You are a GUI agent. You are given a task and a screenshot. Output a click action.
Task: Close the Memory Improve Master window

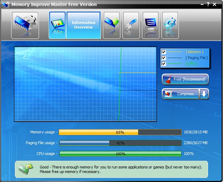(x=214, y=5)
